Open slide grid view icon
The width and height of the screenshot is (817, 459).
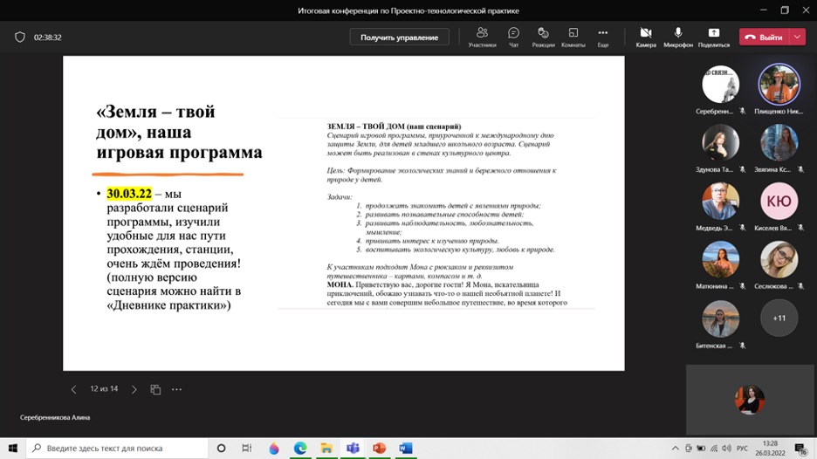pos(155,389)
